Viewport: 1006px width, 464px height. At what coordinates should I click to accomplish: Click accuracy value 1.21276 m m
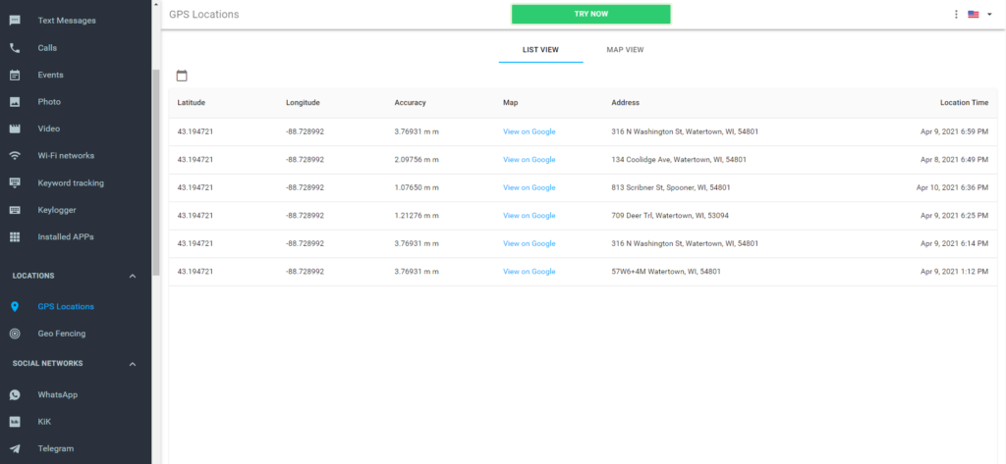[417, 216]
